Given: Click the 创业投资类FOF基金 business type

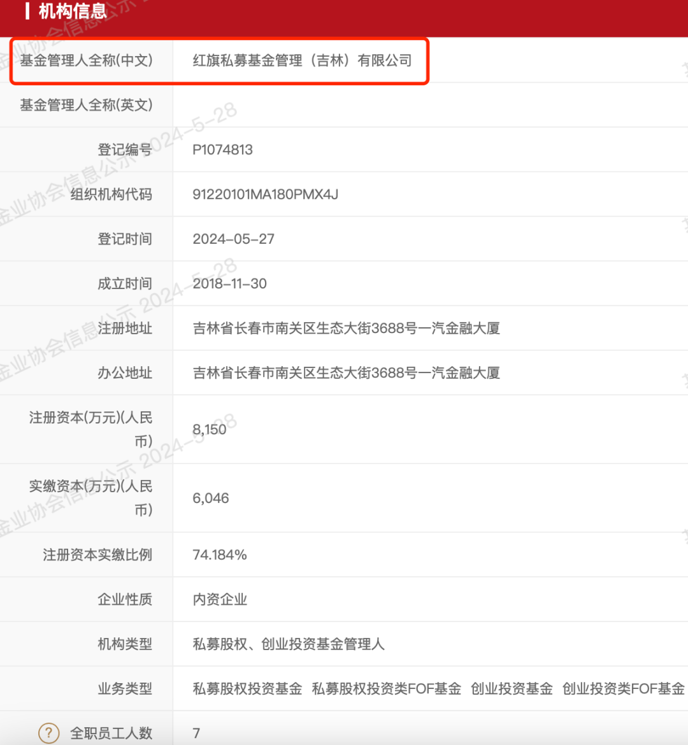Looking at the screenshot, I should pyautogui.click(x=623, y=688).
